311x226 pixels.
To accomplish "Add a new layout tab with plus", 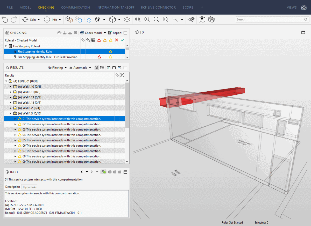I will click(x=202, y=7).
